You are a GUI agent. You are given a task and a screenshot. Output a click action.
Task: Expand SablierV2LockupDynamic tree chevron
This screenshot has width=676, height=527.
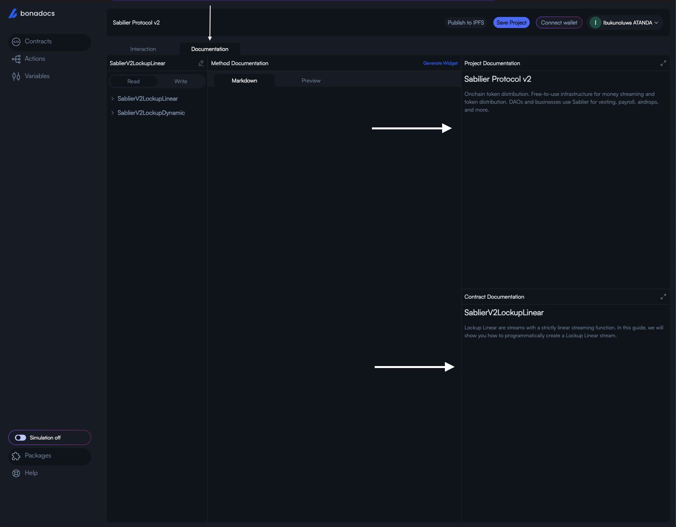[x=112, y=113]
